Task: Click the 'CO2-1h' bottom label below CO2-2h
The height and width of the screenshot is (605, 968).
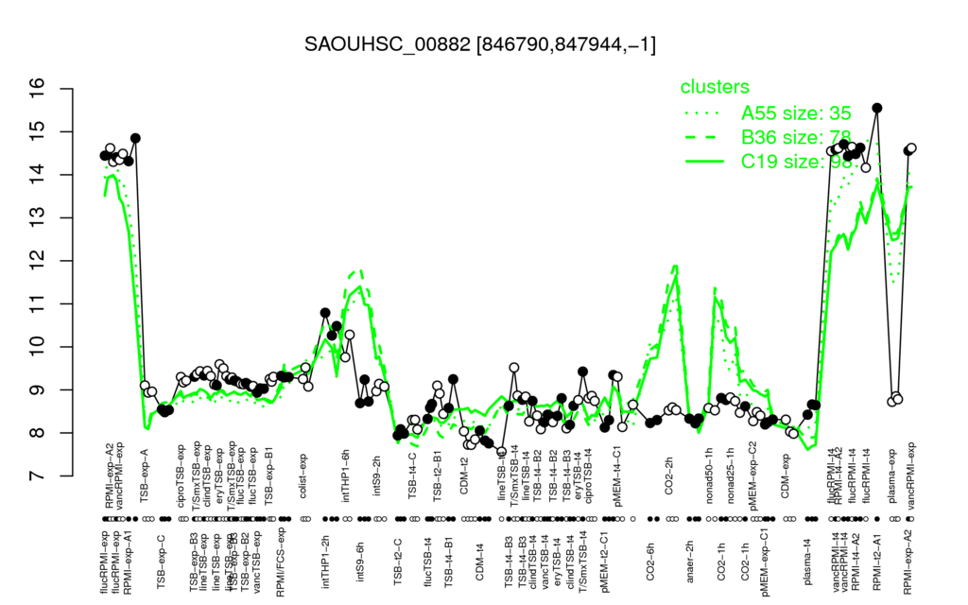Action: click(720, 562)
